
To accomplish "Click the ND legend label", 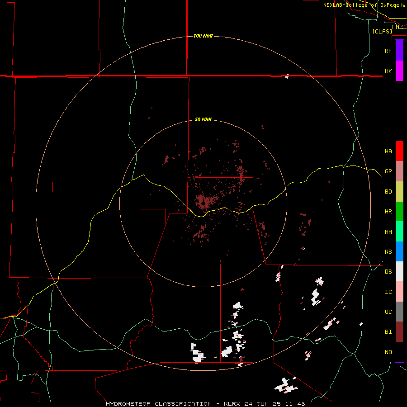I will click(x=388, y=352).
